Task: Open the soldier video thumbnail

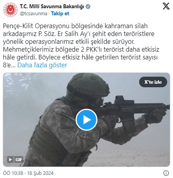Action: pyautogui.click(x=86, y=120)
